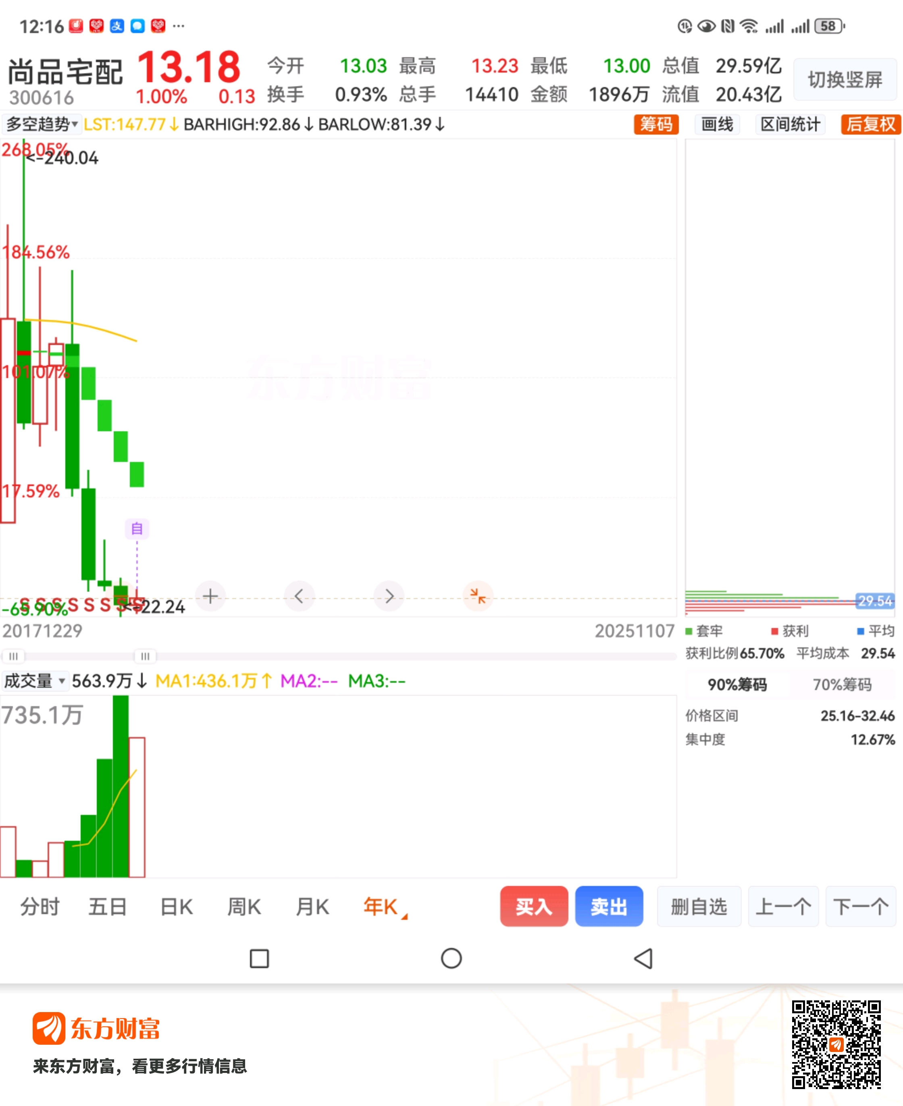
Task: Switch to the 日K tab
Action: 176,907
